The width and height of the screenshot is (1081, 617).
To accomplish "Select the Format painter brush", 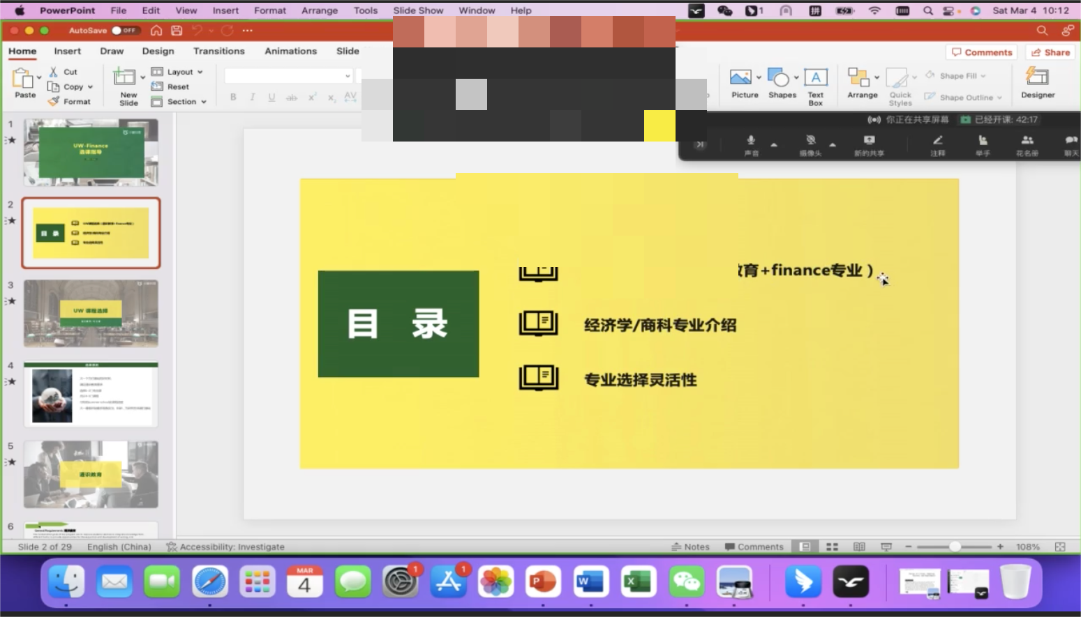I will [x=54, y=102].
